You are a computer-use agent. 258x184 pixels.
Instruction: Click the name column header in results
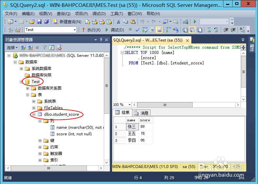[132, 120]
